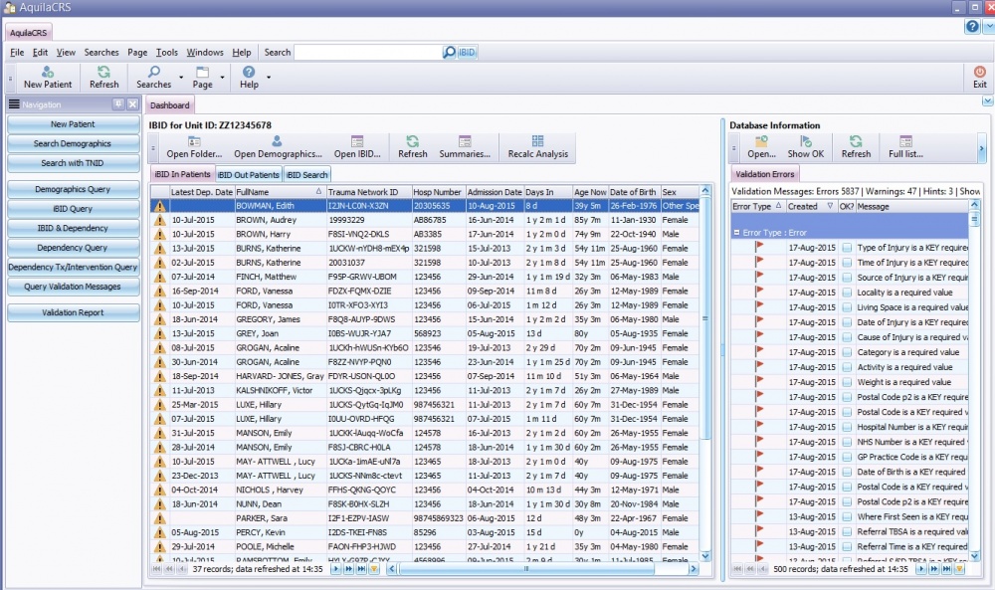
Task: Switch to the iBID Out Patients tab
Action: click(248, 174)
